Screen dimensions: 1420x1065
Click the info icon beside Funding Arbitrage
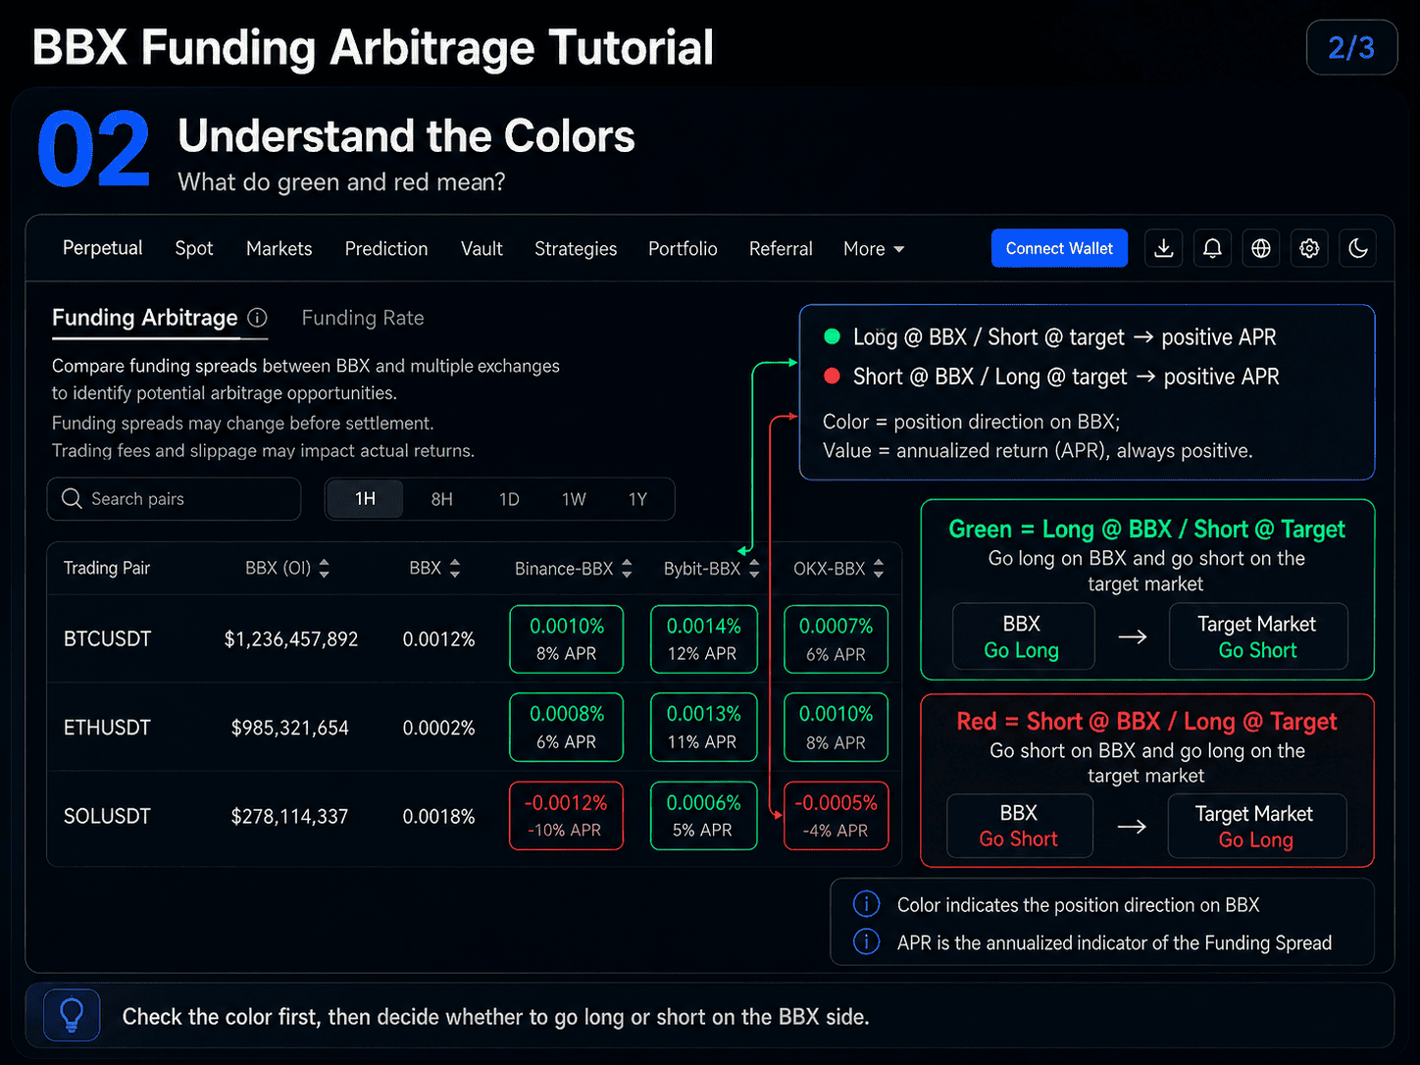[x=257, y=318]
